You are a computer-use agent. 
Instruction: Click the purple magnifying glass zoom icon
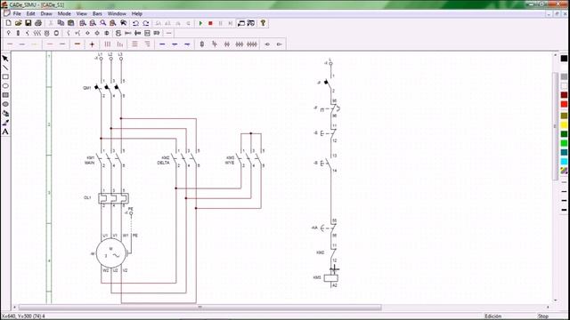pos(103,23)
